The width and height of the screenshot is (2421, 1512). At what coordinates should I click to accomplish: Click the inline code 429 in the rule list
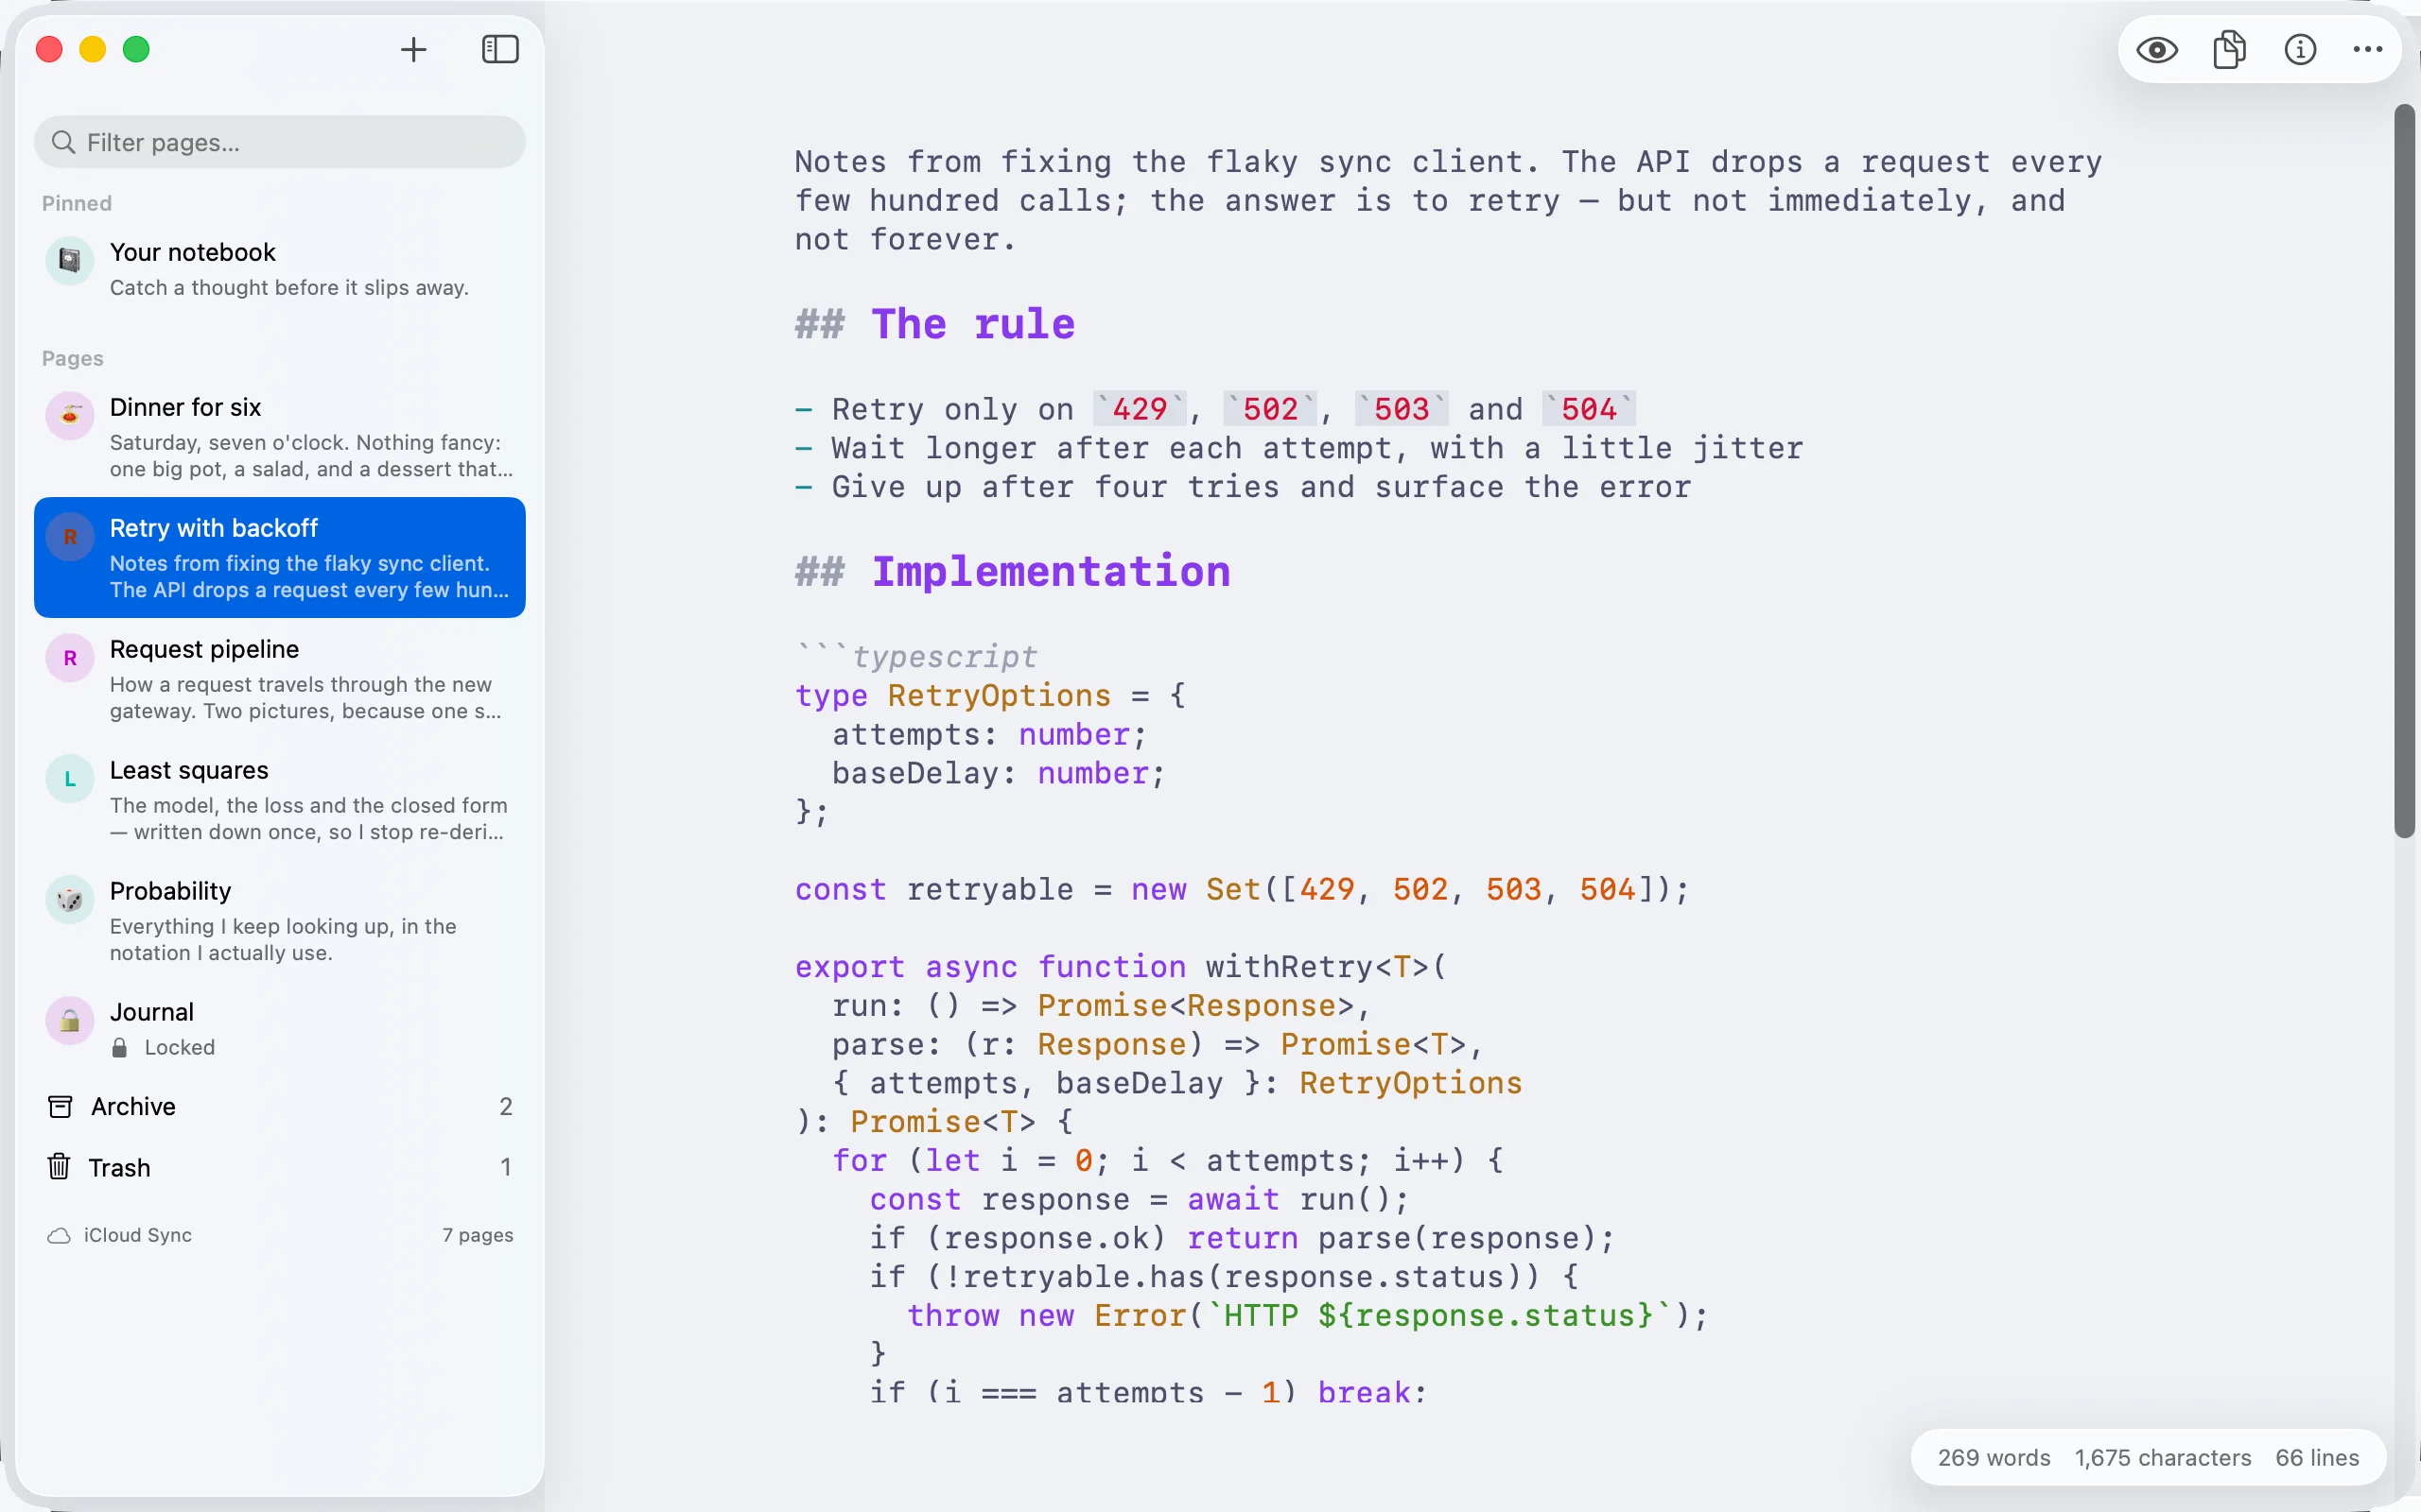point(1140,408)
